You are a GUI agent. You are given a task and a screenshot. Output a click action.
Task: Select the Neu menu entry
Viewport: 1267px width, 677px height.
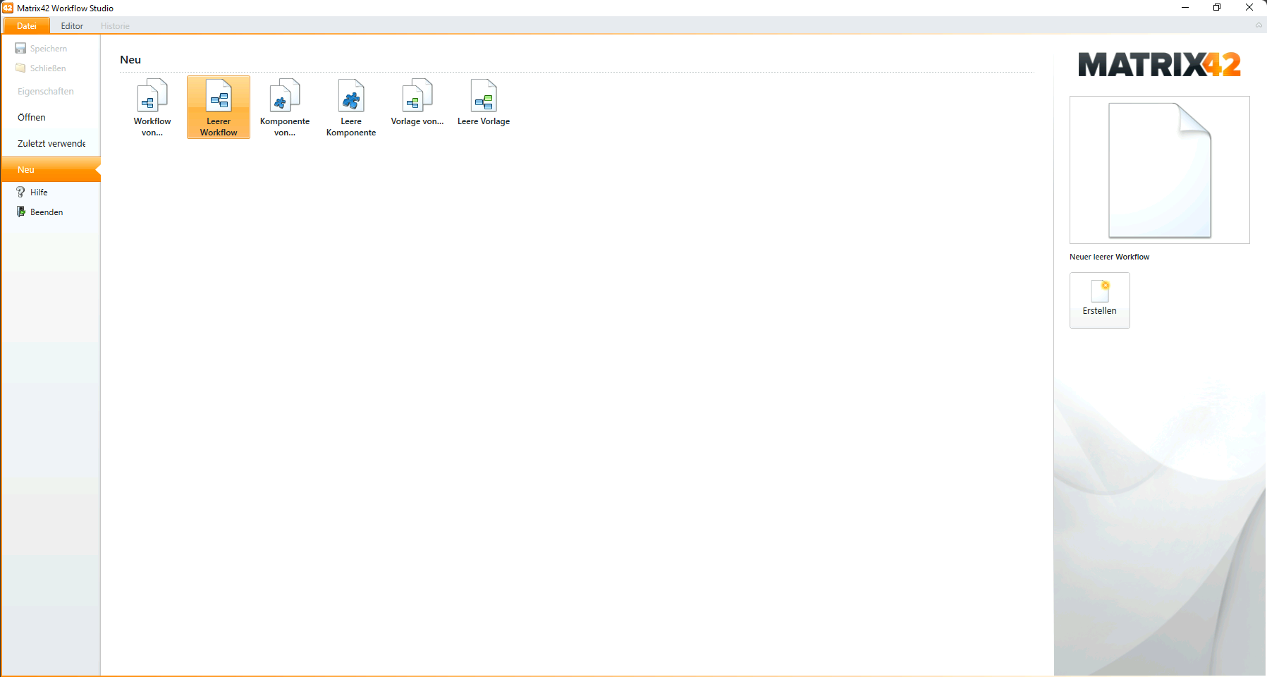[26, 170]
